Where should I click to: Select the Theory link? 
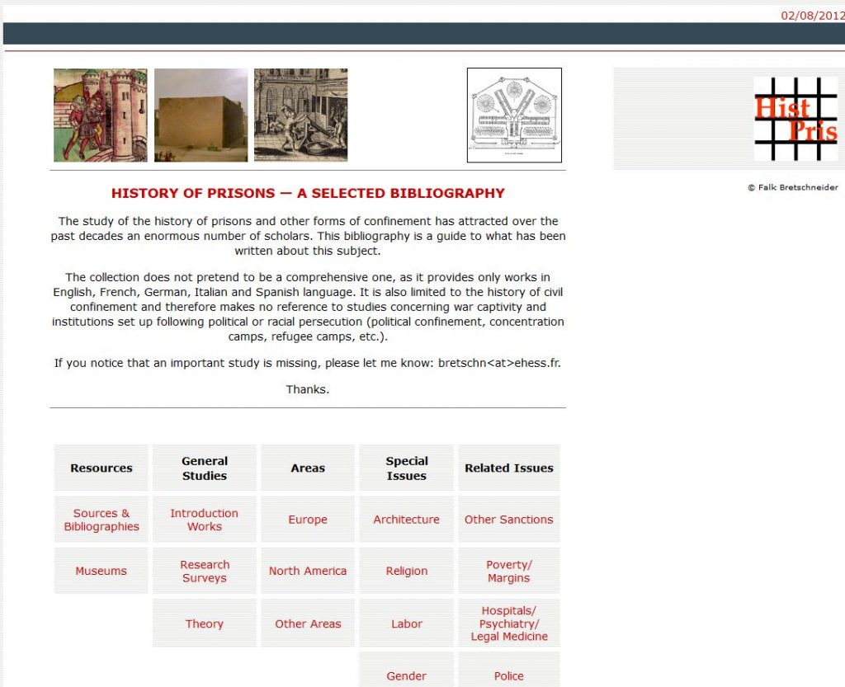pos(204,623)
